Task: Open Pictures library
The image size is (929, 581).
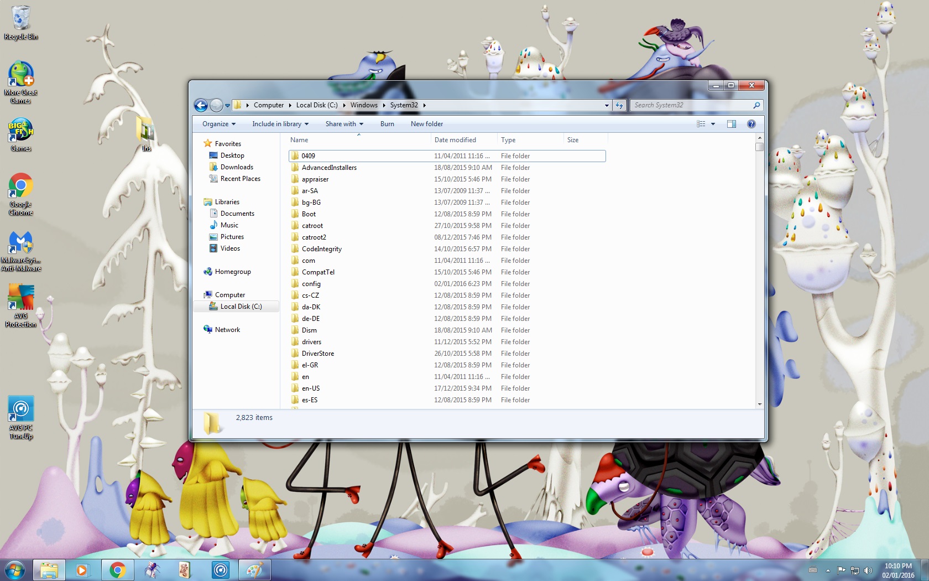Action: [232, 237]
